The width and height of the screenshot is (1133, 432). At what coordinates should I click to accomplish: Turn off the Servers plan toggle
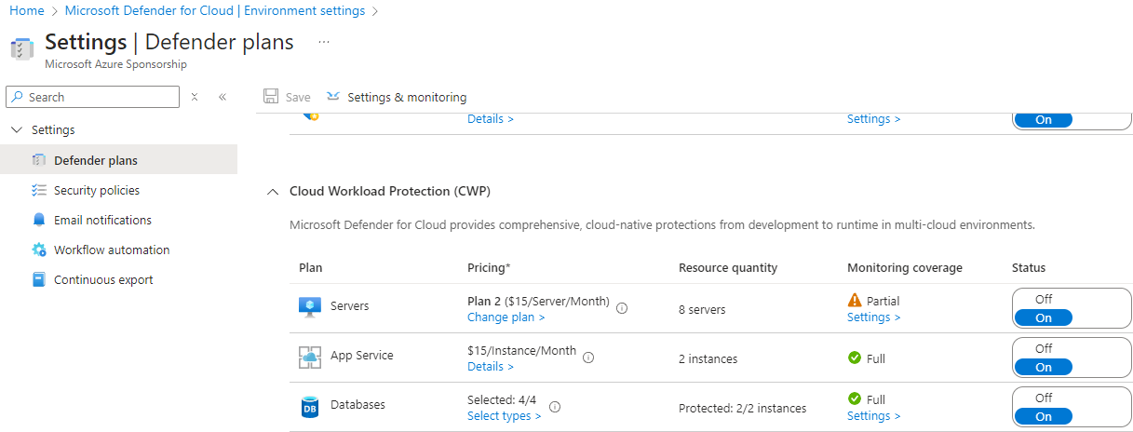(x=1044, y=299)
